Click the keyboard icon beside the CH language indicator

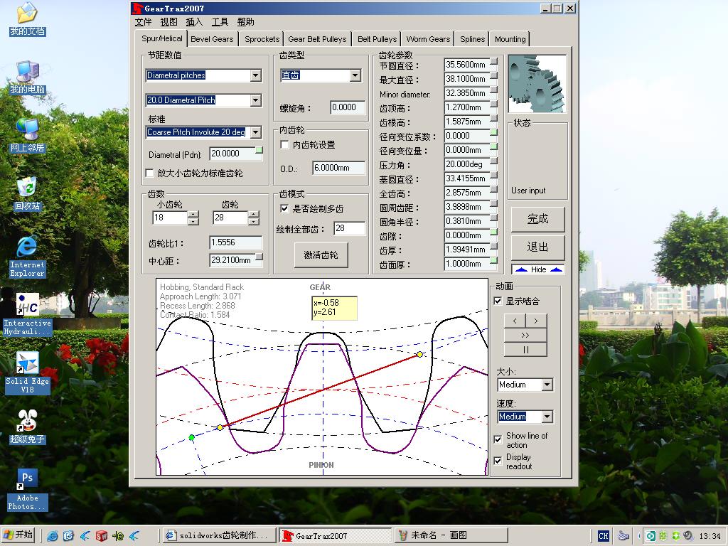[623, 536]
